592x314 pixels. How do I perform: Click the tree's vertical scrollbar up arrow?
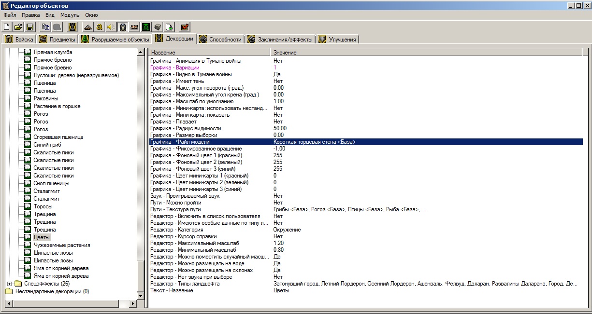coord(141,52)
